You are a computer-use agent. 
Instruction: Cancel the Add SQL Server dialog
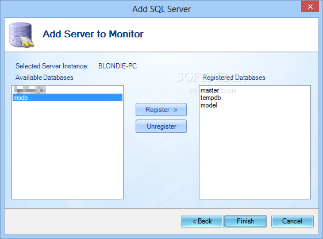(293, 221)
